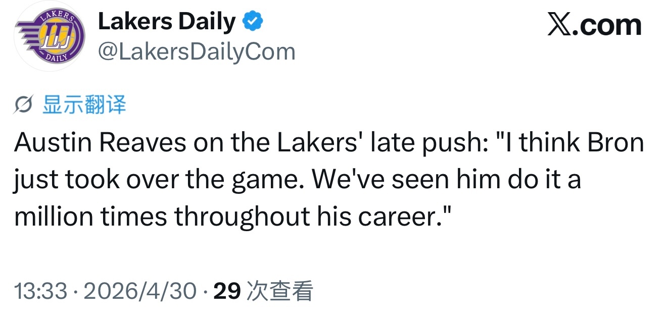Open the @LakersDailyCom handle
The image size is (667, 324).
[196, 51]
